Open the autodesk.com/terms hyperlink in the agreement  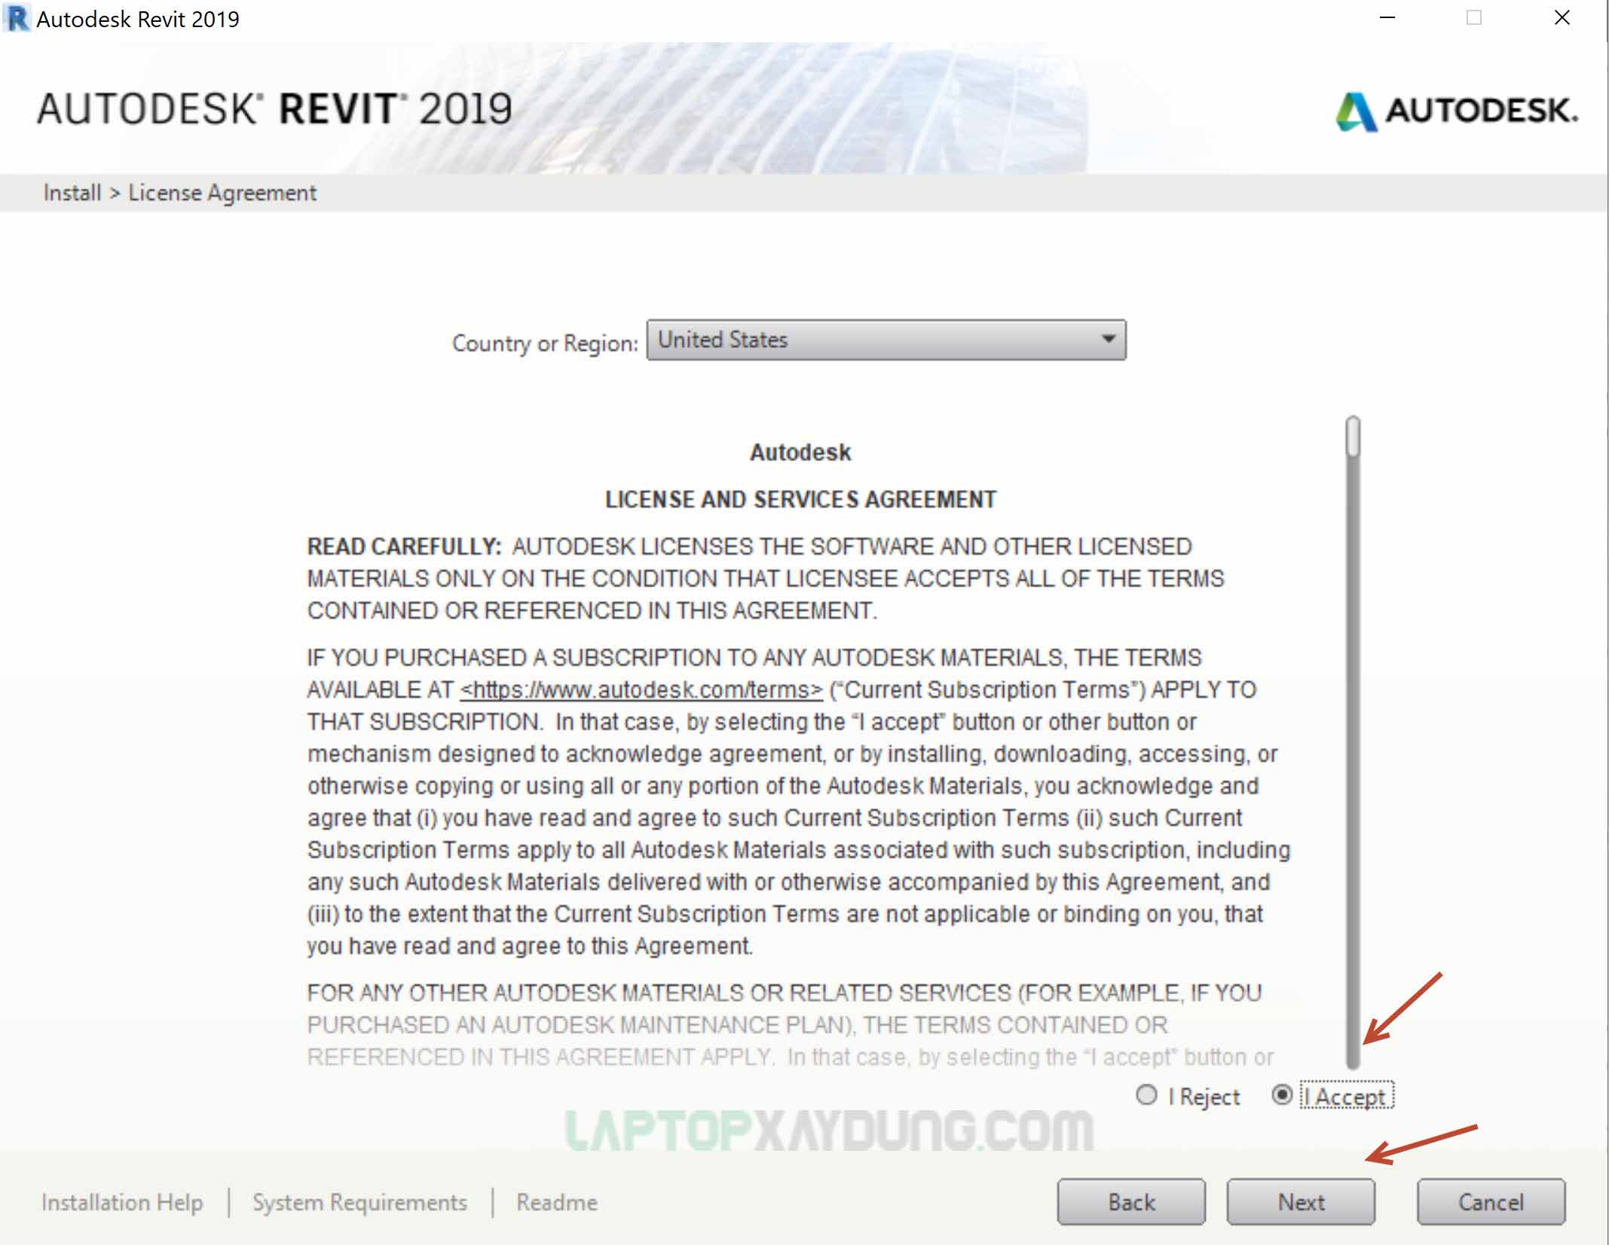click(x=639, y=688)
